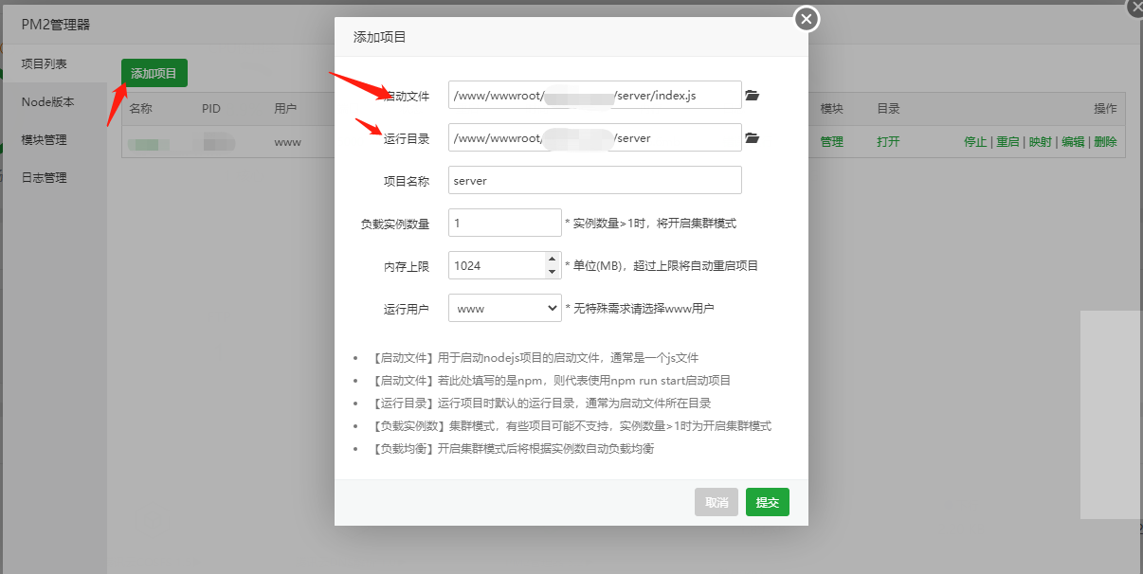Click the green 添加项目 button
Screen dimensions: 1143x574
(x=154, y=73)
